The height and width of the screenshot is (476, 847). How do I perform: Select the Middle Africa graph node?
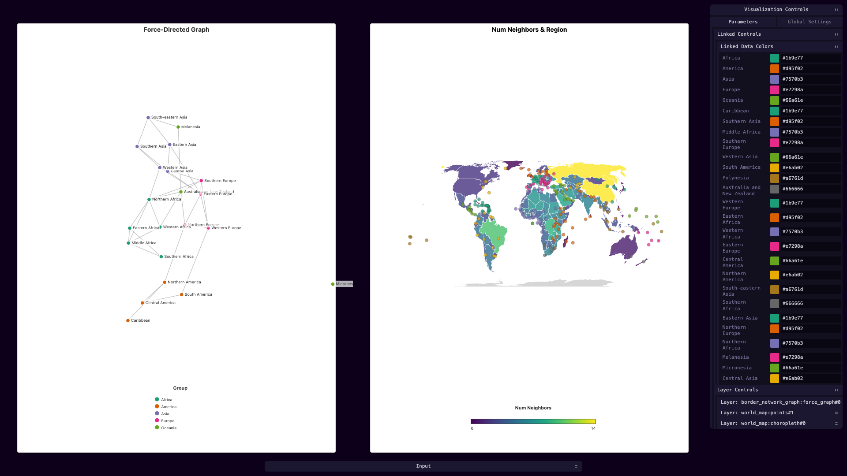(x=128, y=243)
